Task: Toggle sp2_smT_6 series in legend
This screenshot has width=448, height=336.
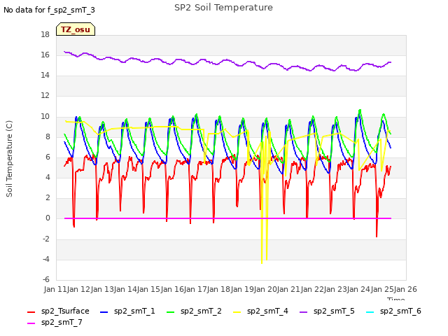Action: 394,311
